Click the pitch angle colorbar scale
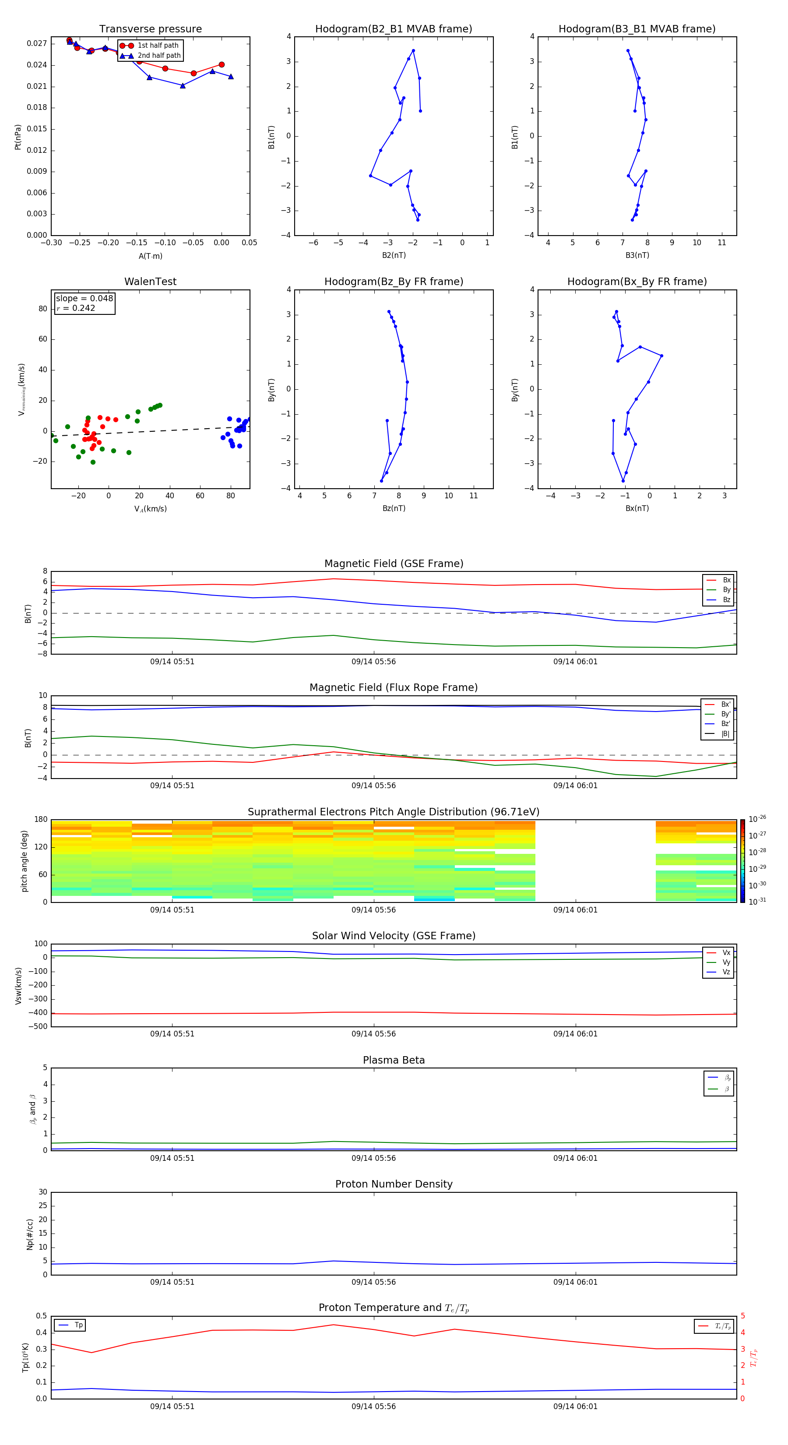The height and width of the screenshot is (1445, 788). click(x=742, y=860)
